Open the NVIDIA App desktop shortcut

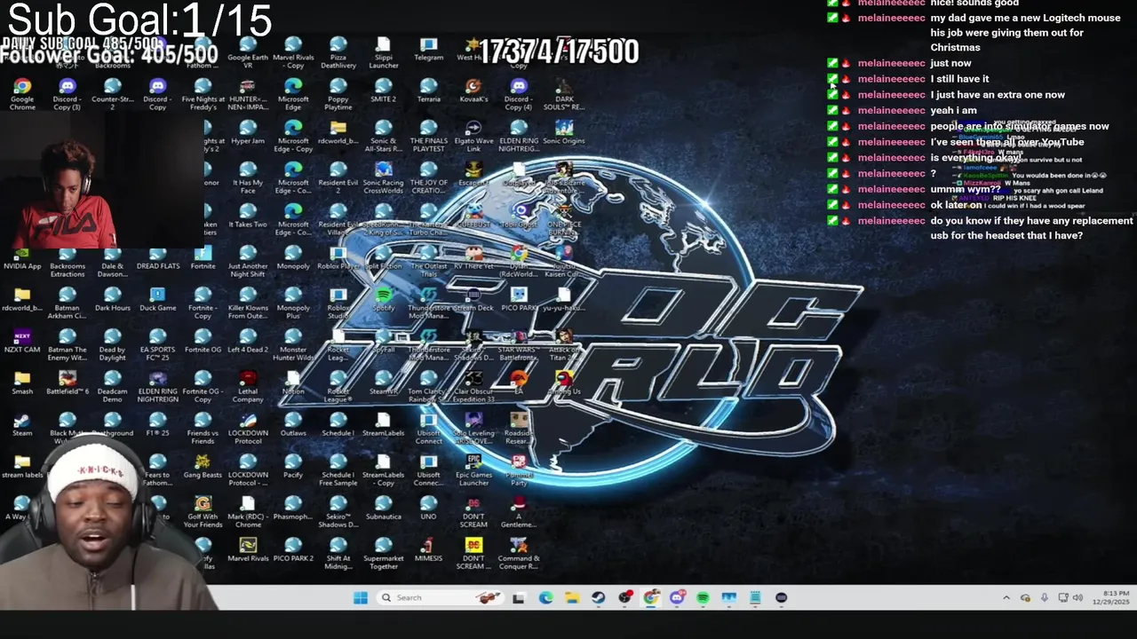tap(22, 256)
